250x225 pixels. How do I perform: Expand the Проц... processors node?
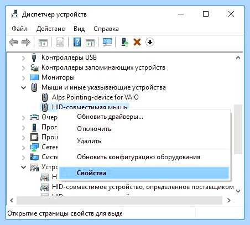[x=23, y=138]
